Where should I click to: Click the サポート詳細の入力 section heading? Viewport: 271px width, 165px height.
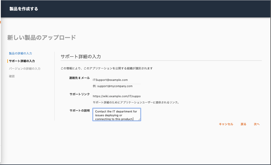(81, 57)
